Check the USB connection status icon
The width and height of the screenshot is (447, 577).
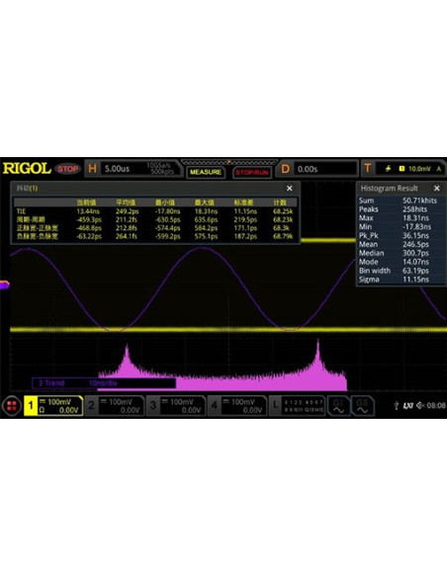click(x=397, y=405)
